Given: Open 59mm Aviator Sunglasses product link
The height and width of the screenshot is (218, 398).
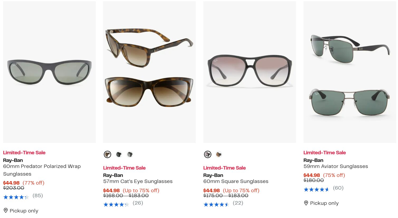Looking at the screenshot, I should pyautogui.click(x=335, y=166).
